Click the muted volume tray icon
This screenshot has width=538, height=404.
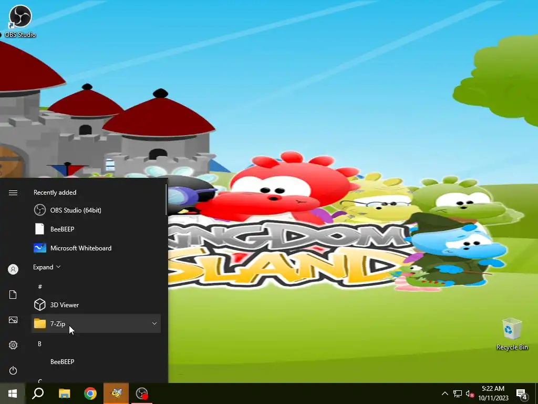pos(470,393)
